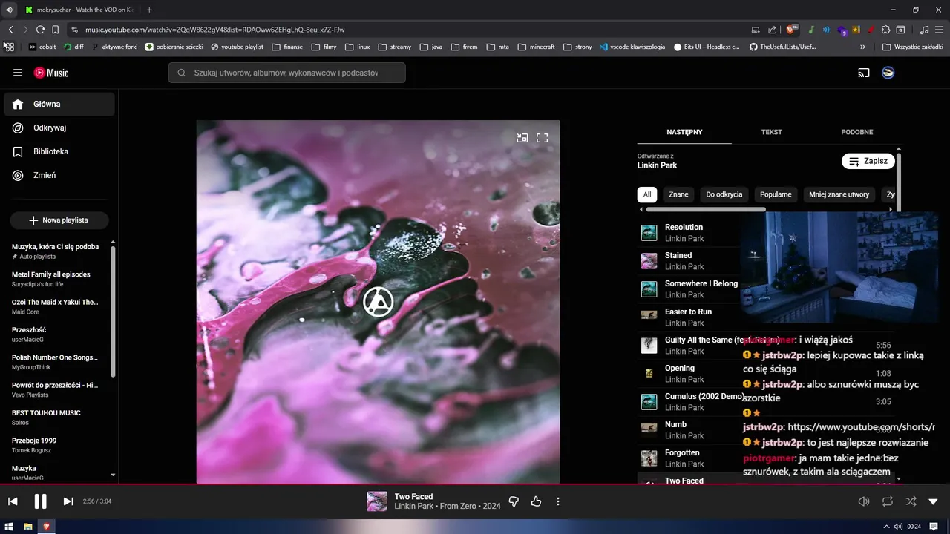The width and height of the screenshot is (950, 534).
Task: Skip to the previous track
Action: (x=13, y=502)
